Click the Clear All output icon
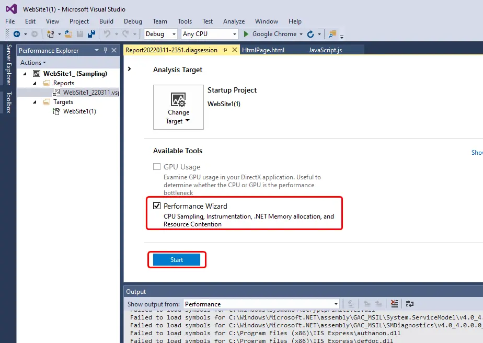483x343 pixels. (394, 304)
